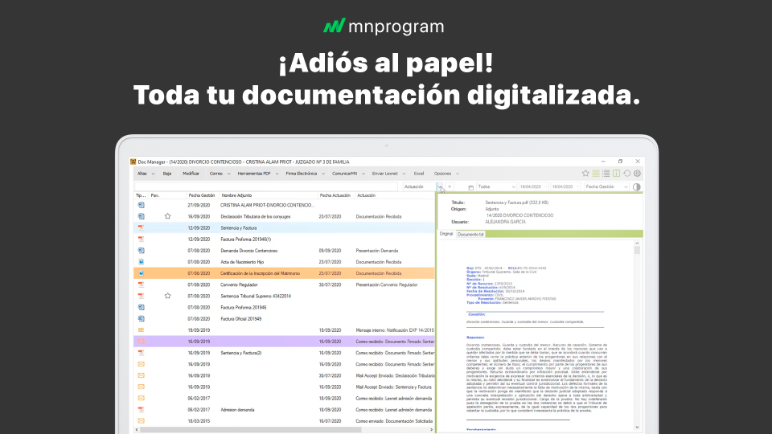Click the refresh arrow icon

[x=626, y=174]
